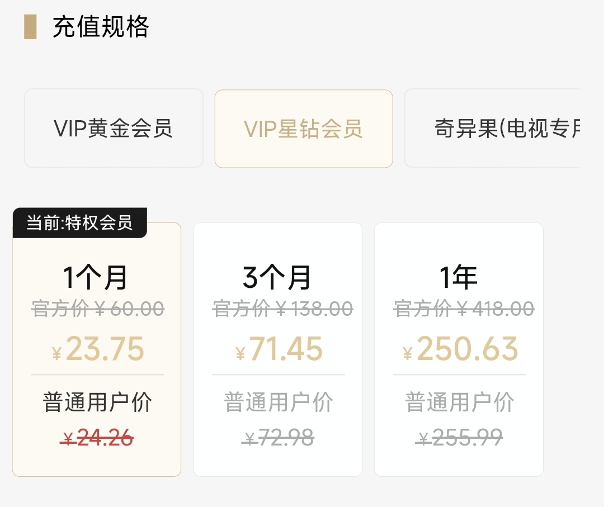Select the VIP黄金会员 membership tab
The height and width of the screenshot is (507, 604).
pos(114,128)
